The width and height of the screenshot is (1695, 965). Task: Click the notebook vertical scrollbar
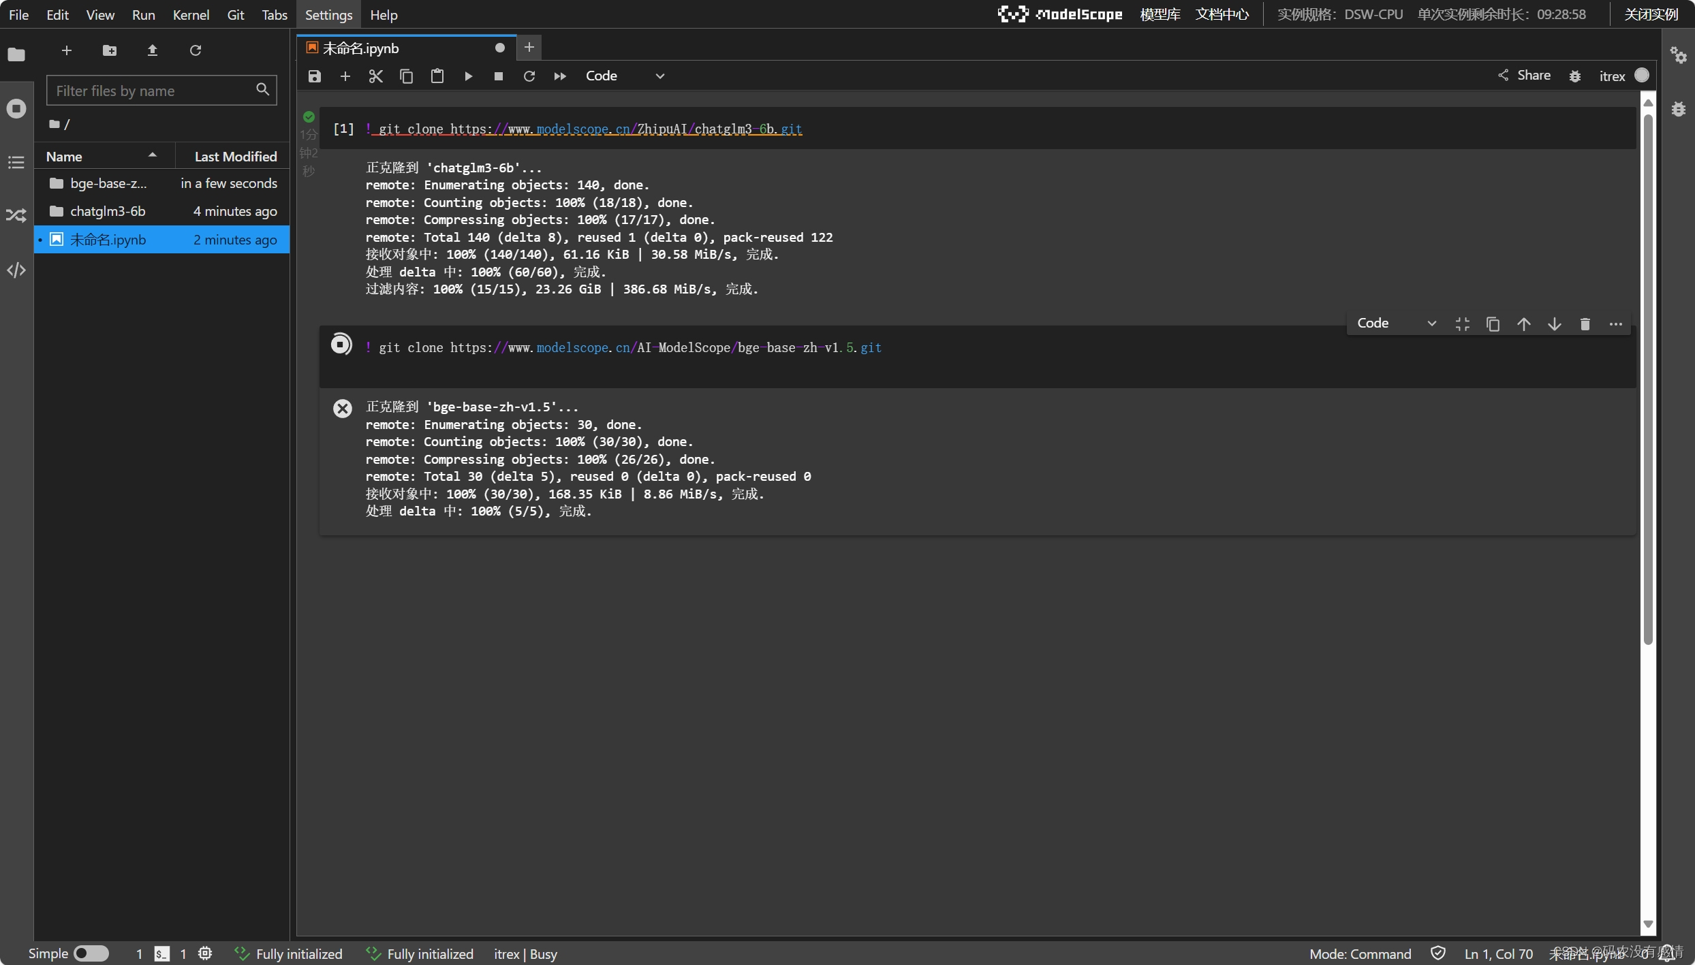(x=1648, y=379)
